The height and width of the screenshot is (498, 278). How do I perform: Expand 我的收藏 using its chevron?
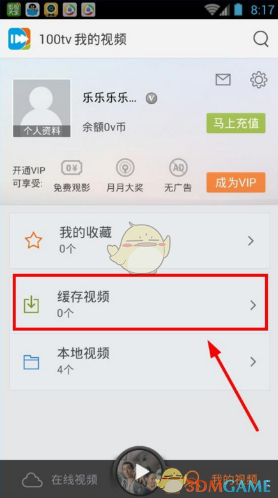coord(251,241)
